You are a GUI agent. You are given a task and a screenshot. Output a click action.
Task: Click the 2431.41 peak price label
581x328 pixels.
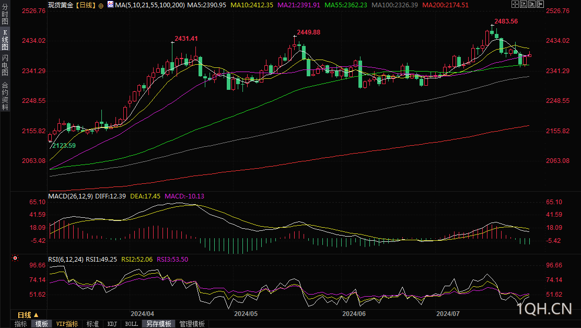pyautogui.click(x=186, y=39)
